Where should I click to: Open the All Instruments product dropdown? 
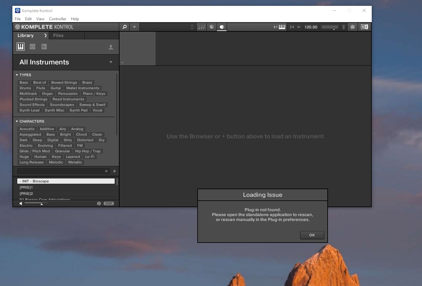111,62
